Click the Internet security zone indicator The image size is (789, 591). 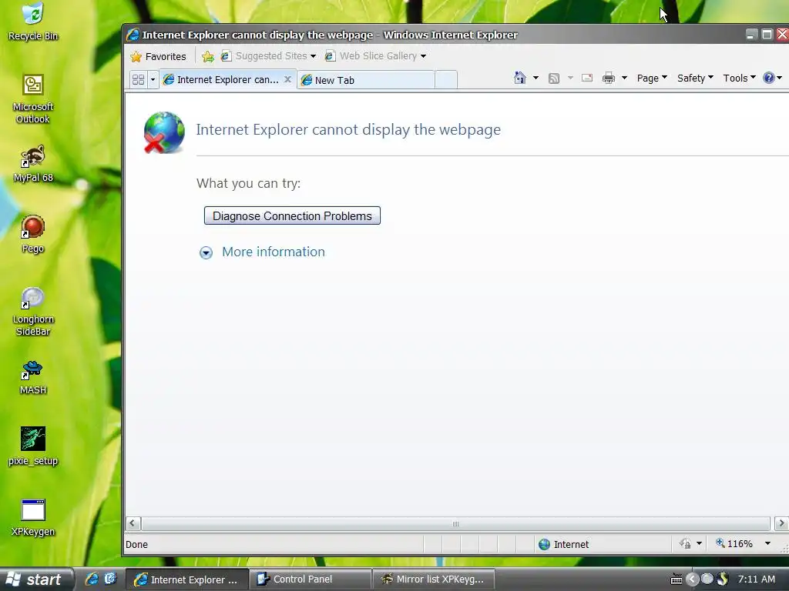[x=563, y=544]
